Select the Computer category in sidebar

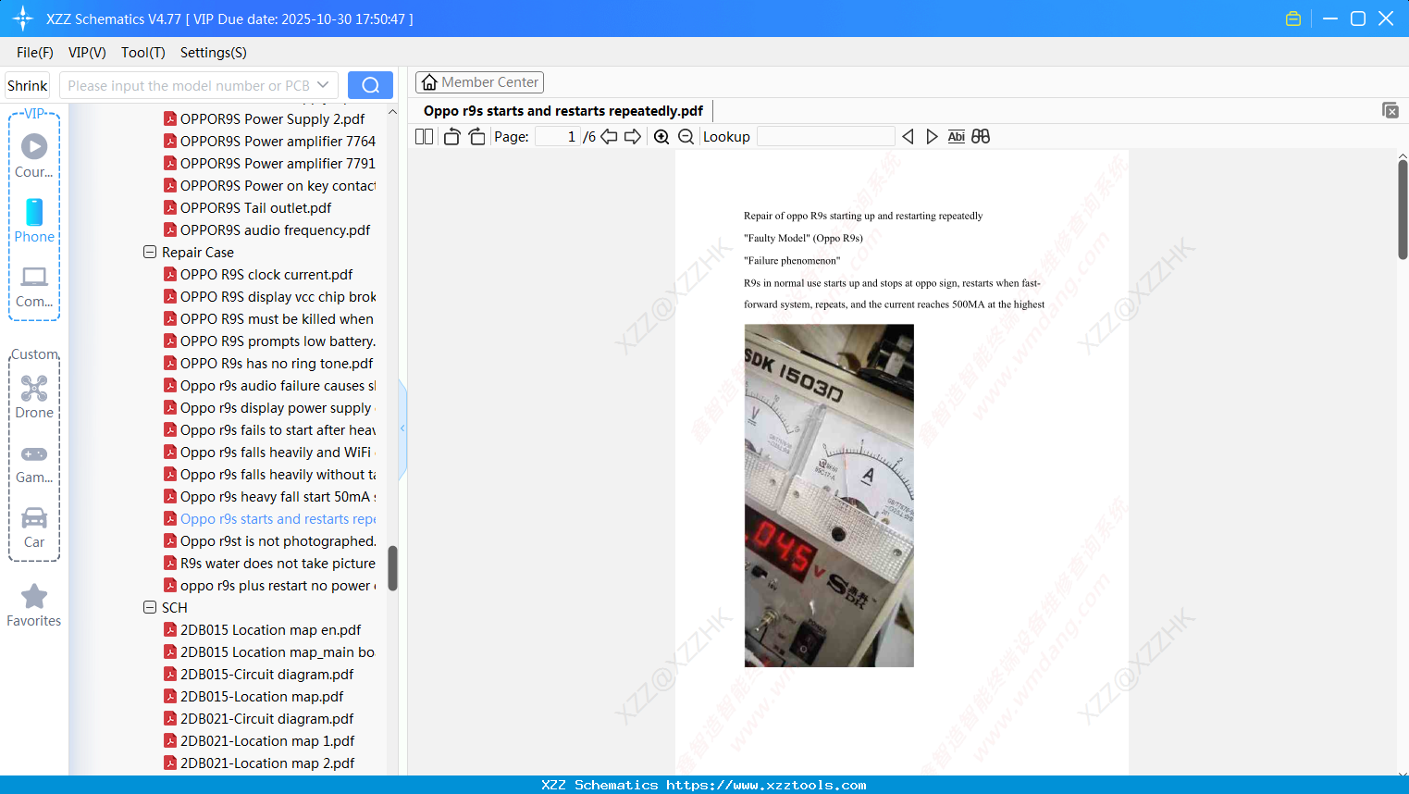(x=34, y=286)
